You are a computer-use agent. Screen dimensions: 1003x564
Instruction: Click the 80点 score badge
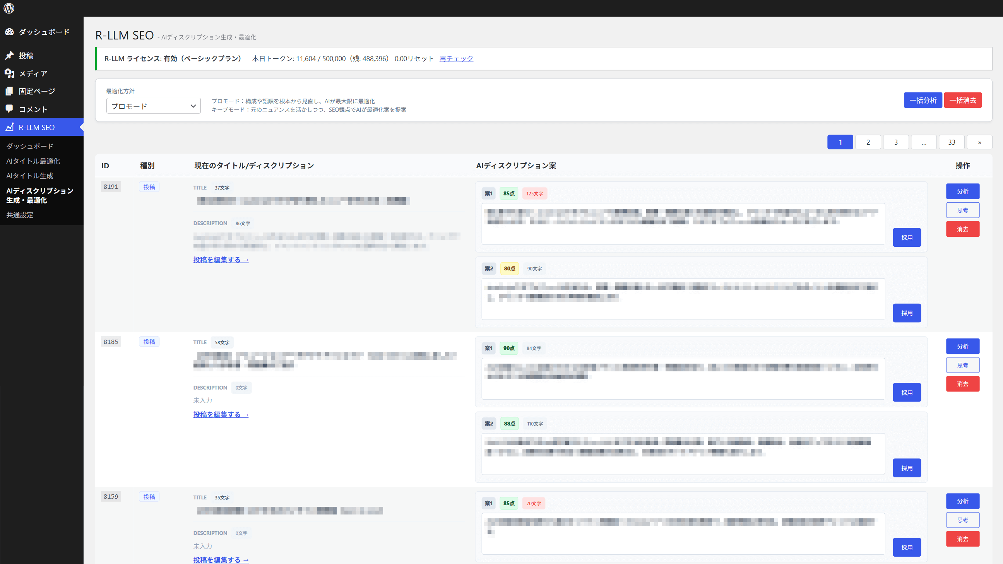pyautogui.click(x=509, y=268)
